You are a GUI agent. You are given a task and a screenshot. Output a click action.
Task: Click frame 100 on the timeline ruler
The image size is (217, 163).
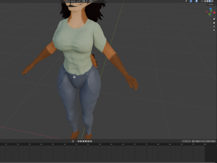pos(205,144)
